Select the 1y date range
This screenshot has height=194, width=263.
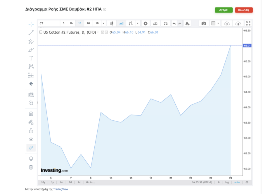(52, 182)
